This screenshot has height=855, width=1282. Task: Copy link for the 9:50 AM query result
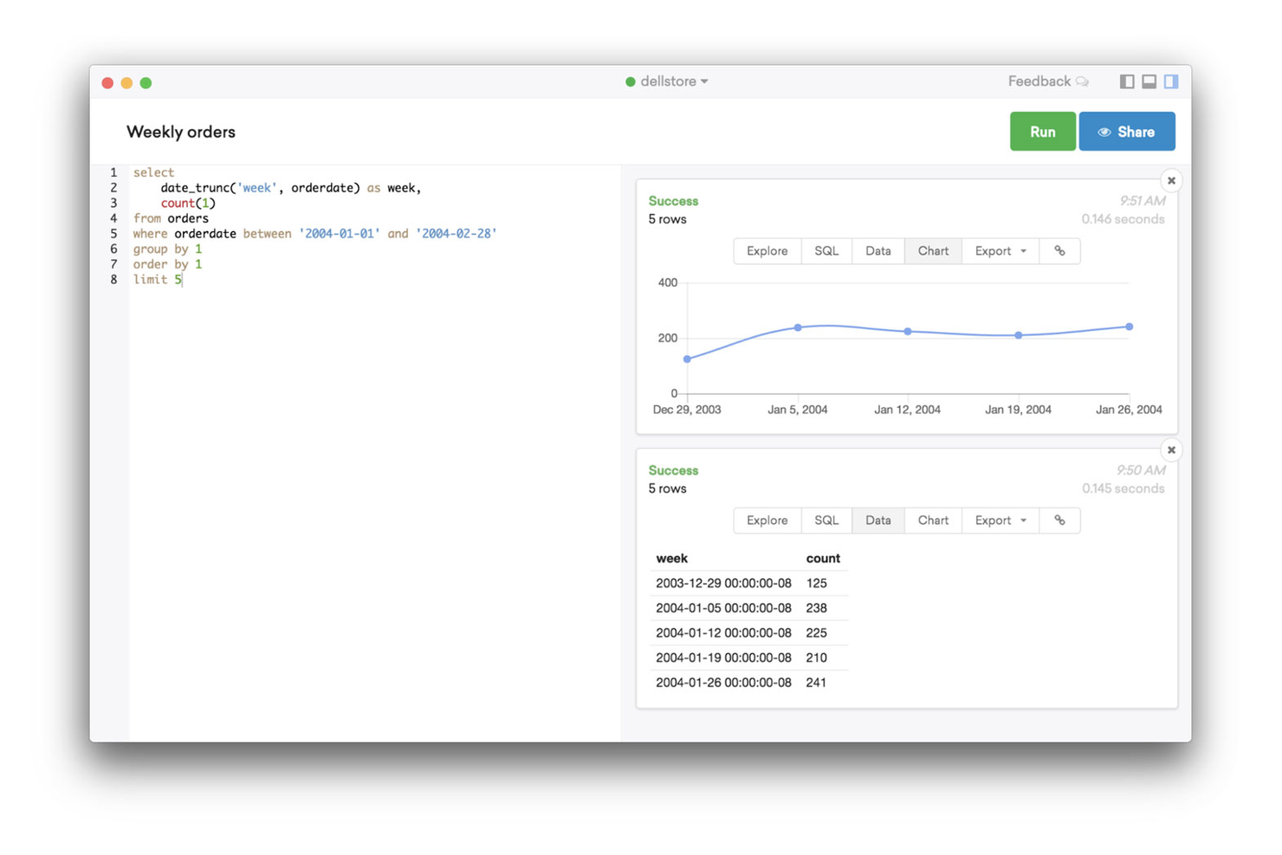coord(1059,520)
